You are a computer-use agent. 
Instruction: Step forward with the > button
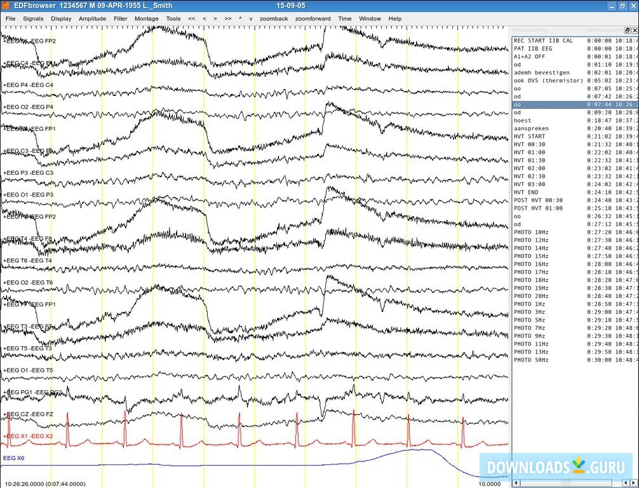click(216, 18)
